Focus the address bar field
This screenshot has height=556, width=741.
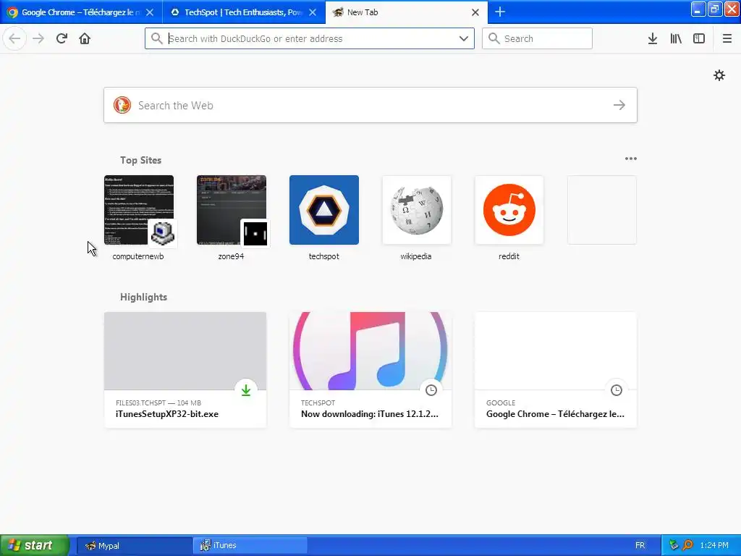310,38
